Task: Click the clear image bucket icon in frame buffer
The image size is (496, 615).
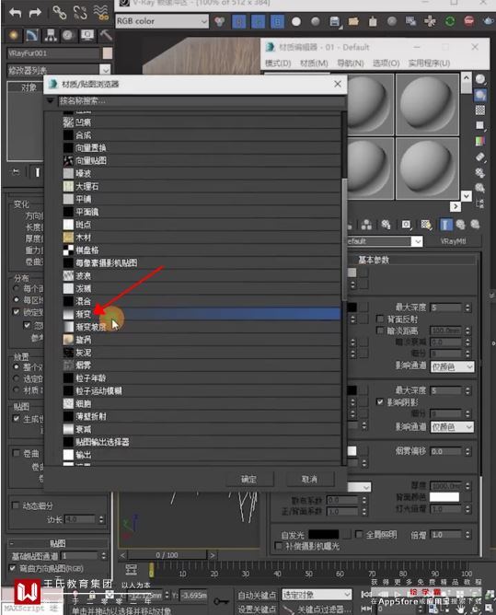Action: (x=373, y=21)
